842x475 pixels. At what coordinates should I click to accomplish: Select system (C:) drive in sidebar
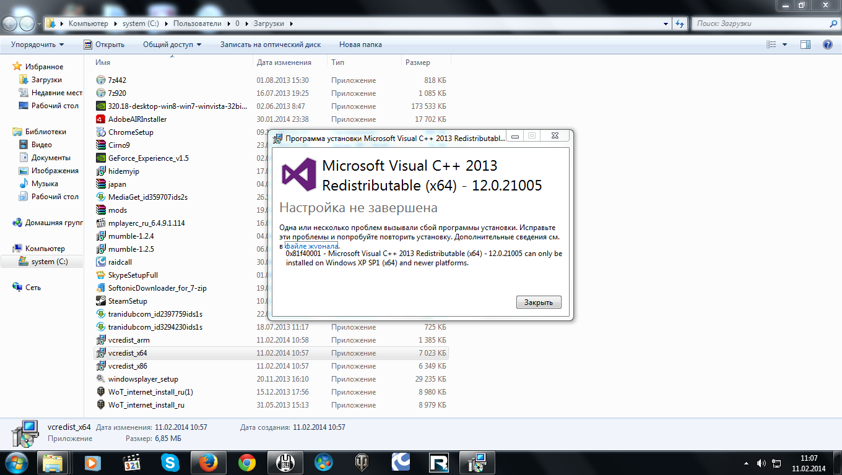(x=50, y=262)
